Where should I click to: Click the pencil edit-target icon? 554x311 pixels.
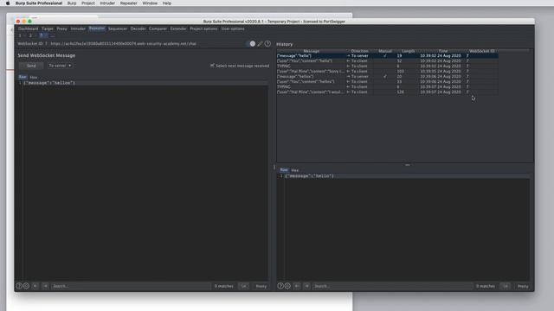click(x=260, y=44)
